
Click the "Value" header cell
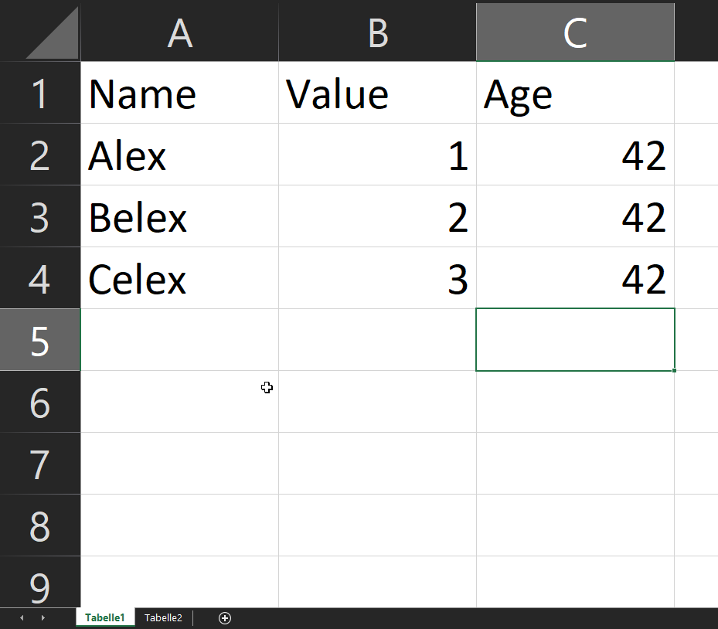point(377,93)
